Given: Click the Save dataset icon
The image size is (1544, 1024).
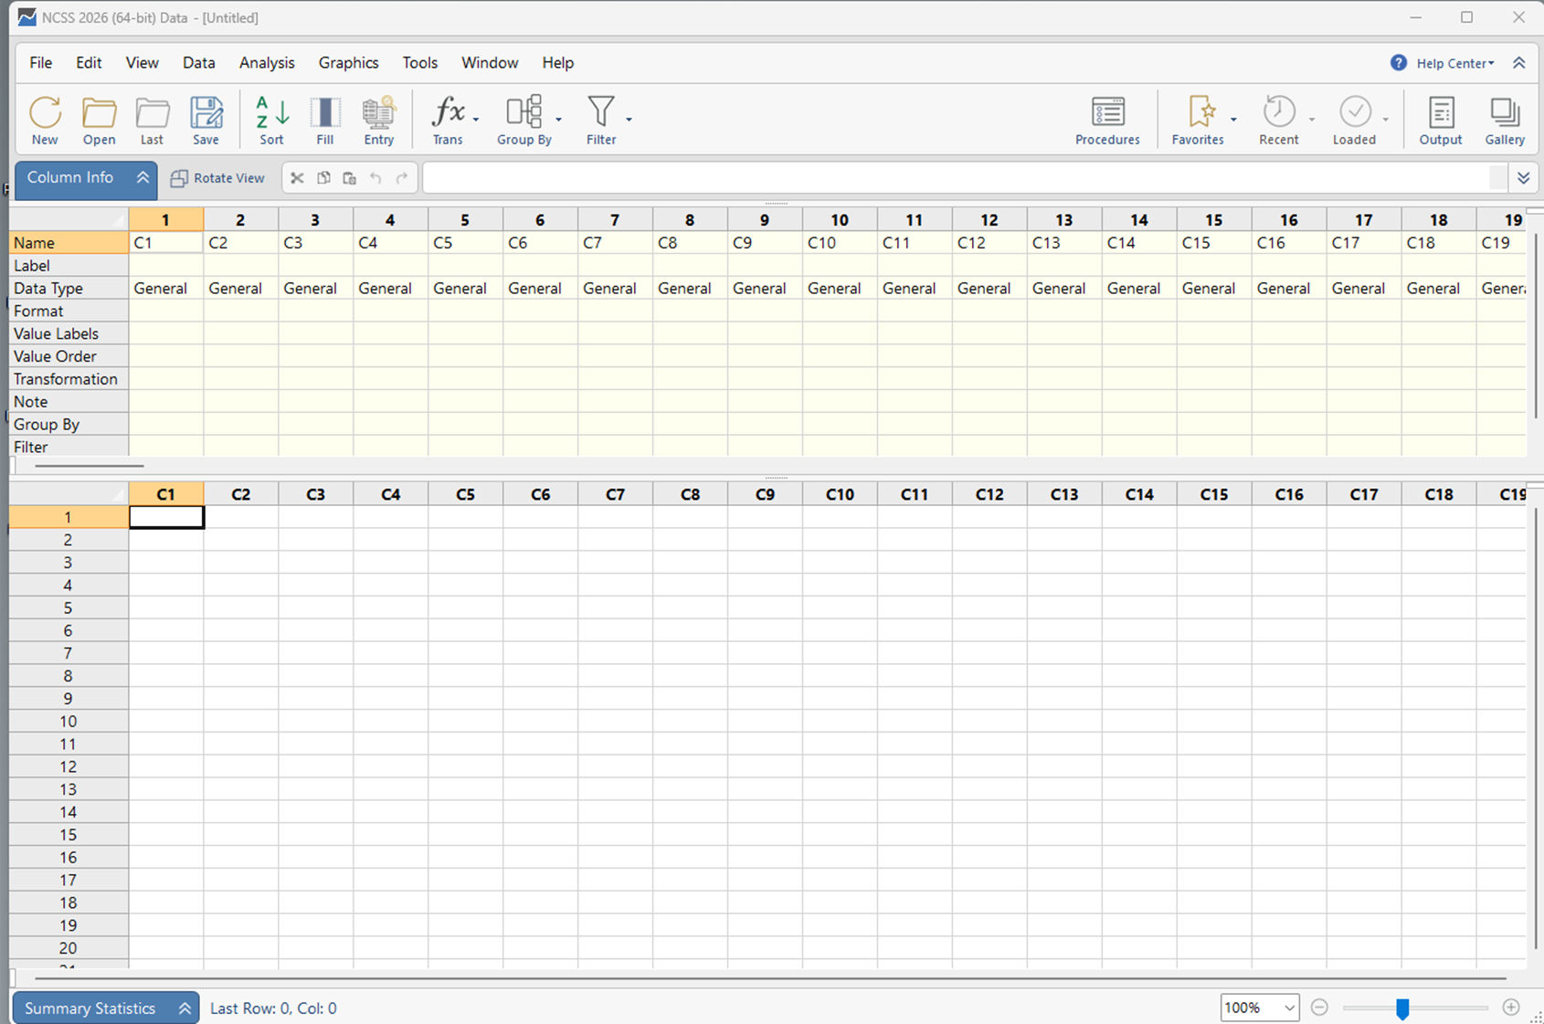Looking at the screenshot, I should pyautogui.click(x=206, y=120).
